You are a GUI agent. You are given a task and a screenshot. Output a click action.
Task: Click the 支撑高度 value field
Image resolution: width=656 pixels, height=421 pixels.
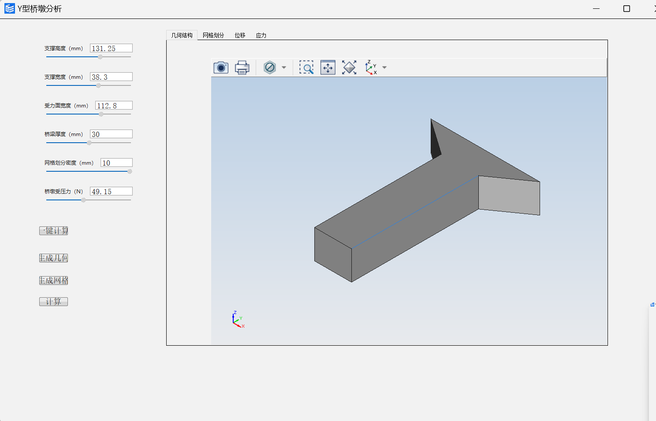[x=111, y=48]
